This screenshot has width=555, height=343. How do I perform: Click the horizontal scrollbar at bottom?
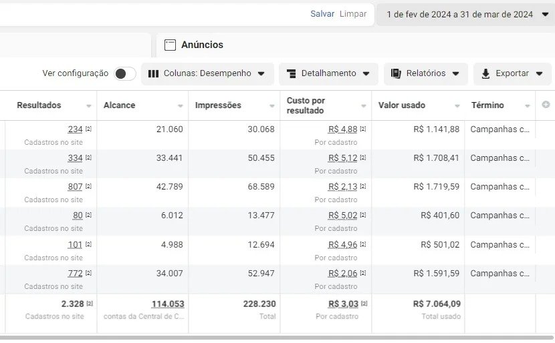click(x=277, y=338)
